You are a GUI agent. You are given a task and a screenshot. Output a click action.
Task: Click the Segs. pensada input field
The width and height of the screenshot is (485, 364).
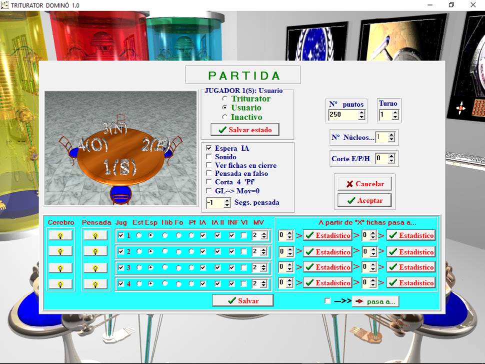(x=214, y=203)
